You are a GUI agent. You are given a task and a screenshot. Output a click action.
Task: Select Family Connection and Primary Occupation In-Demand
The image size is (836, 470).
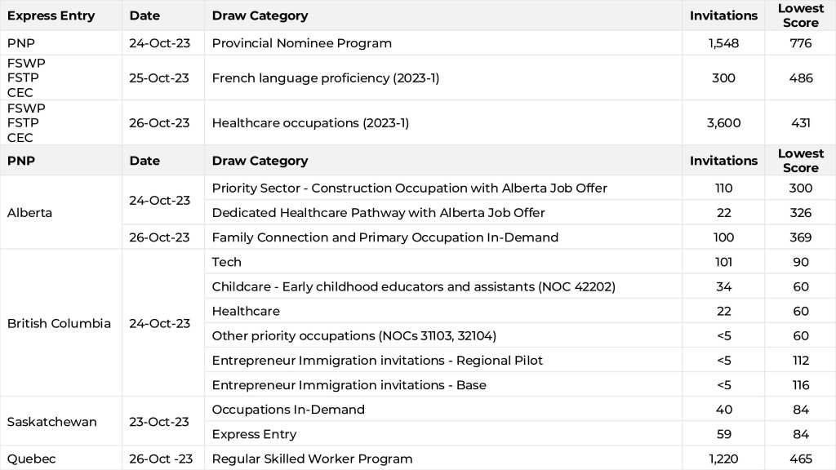tap(385, 237)
